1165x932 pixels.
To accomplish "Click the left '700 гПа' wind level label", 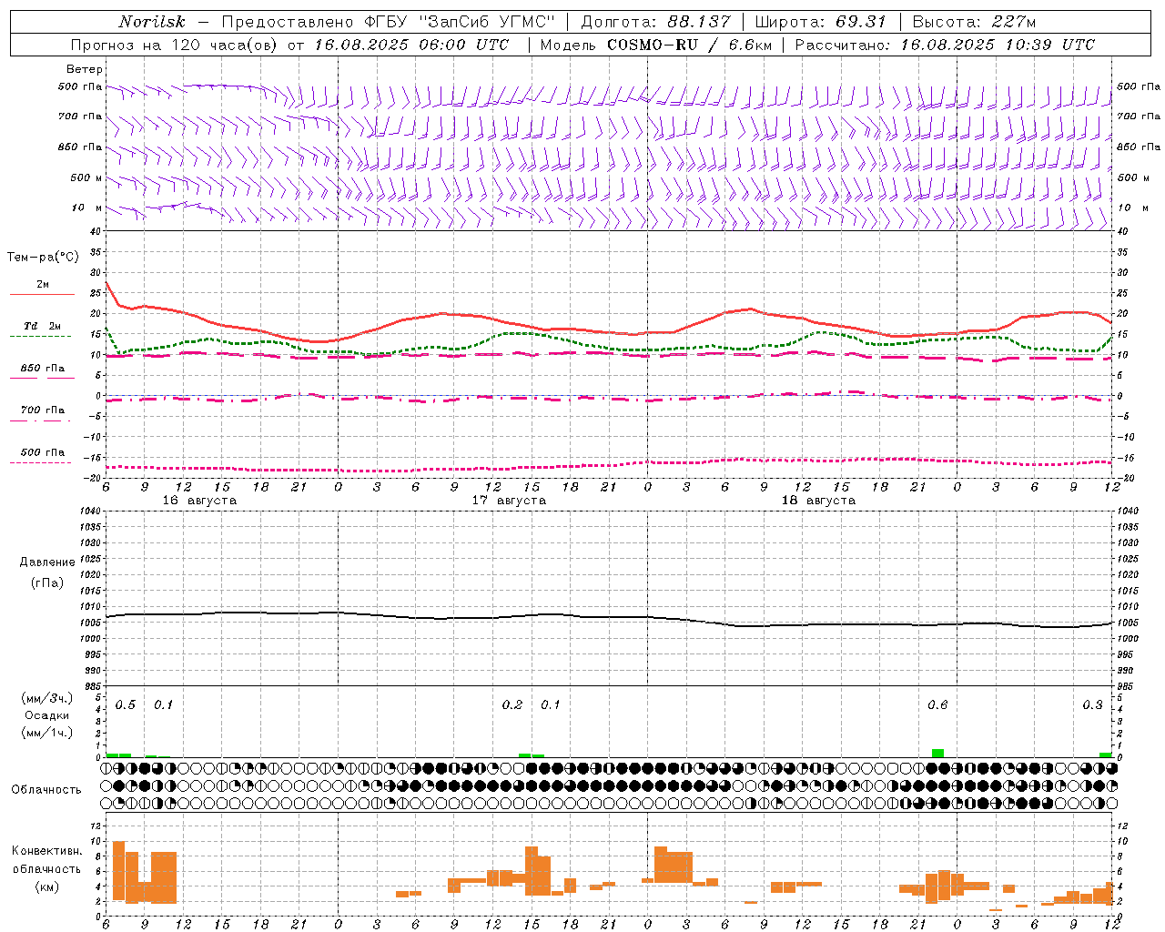I will pos(80,116).
